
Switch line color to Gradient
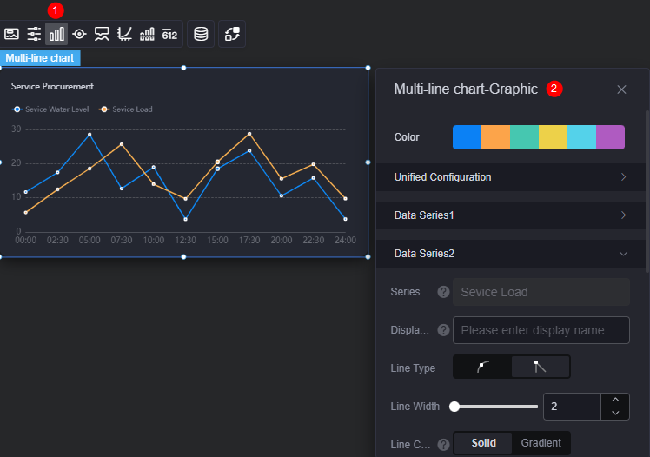541,443
